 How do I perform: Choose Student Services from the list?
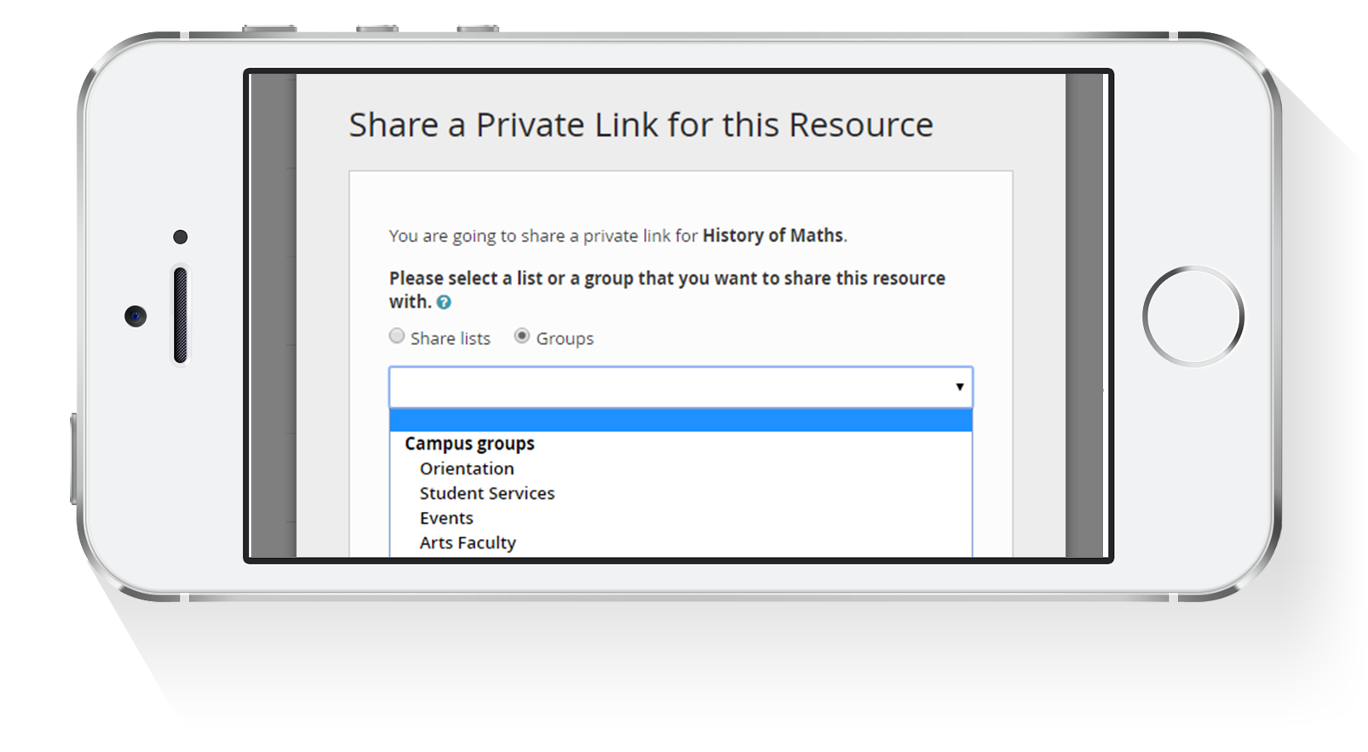(x=487, y=493)
